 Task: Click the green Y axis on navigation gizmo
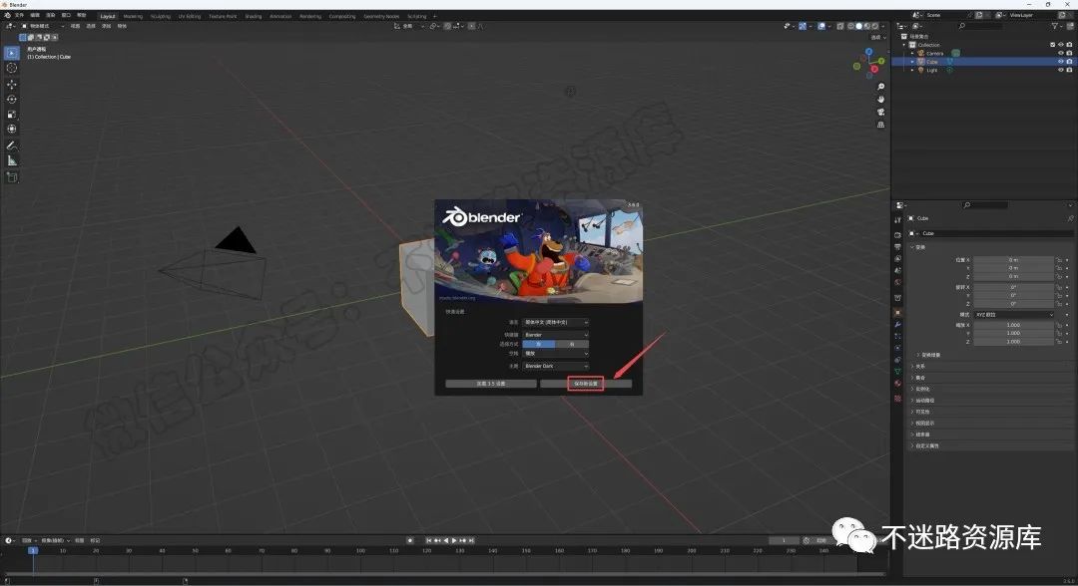(881, 61)
